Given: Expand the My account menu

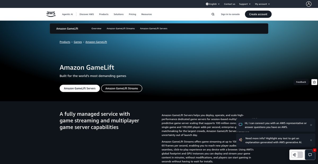Looking at the screenshot, I should (262, 4).
